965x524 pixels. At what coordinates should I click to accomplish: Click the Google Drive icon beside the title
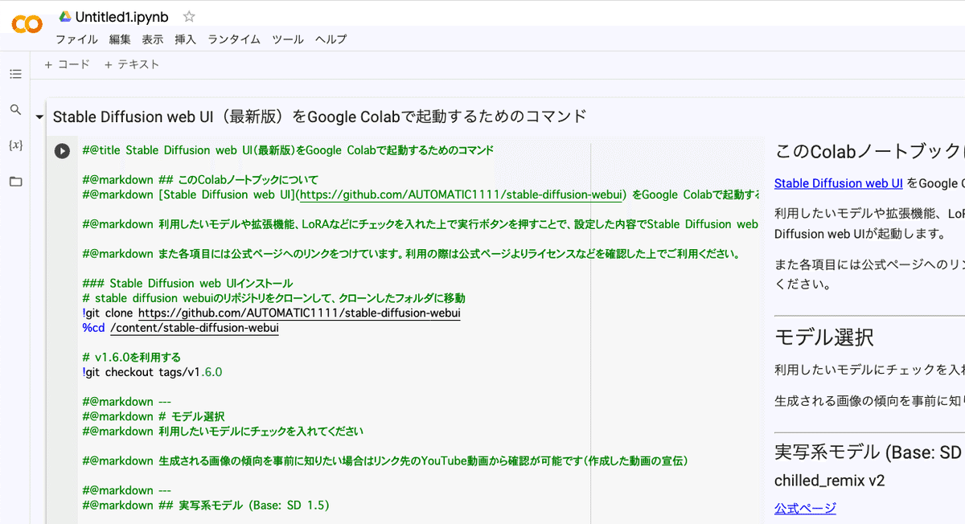[65, 16]
